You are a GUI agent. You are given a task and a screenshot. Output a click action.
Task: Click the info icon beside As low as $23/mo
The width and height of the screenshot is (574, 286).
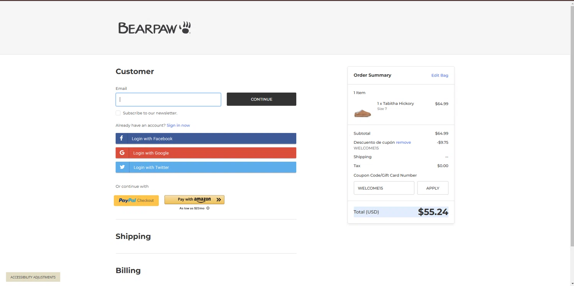pos(208,208)
